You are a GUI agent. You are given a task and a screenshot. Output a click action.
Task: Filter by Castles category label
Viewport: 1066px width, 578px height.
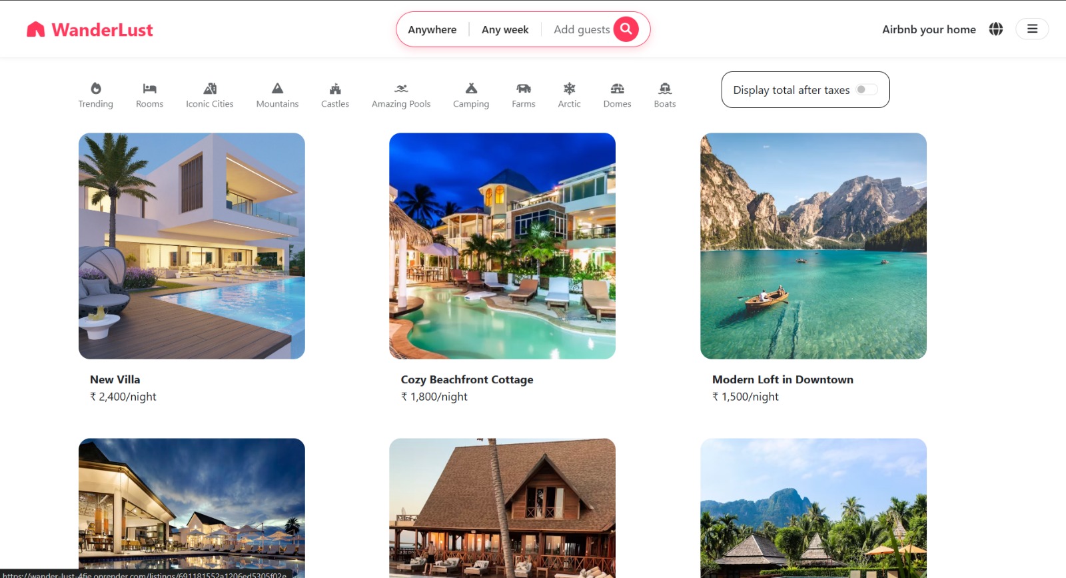pos(335,104)
